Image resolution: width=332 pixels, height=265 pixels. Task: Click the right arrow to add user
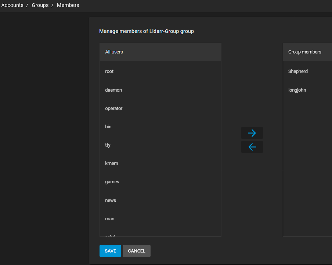click(252, 133)
